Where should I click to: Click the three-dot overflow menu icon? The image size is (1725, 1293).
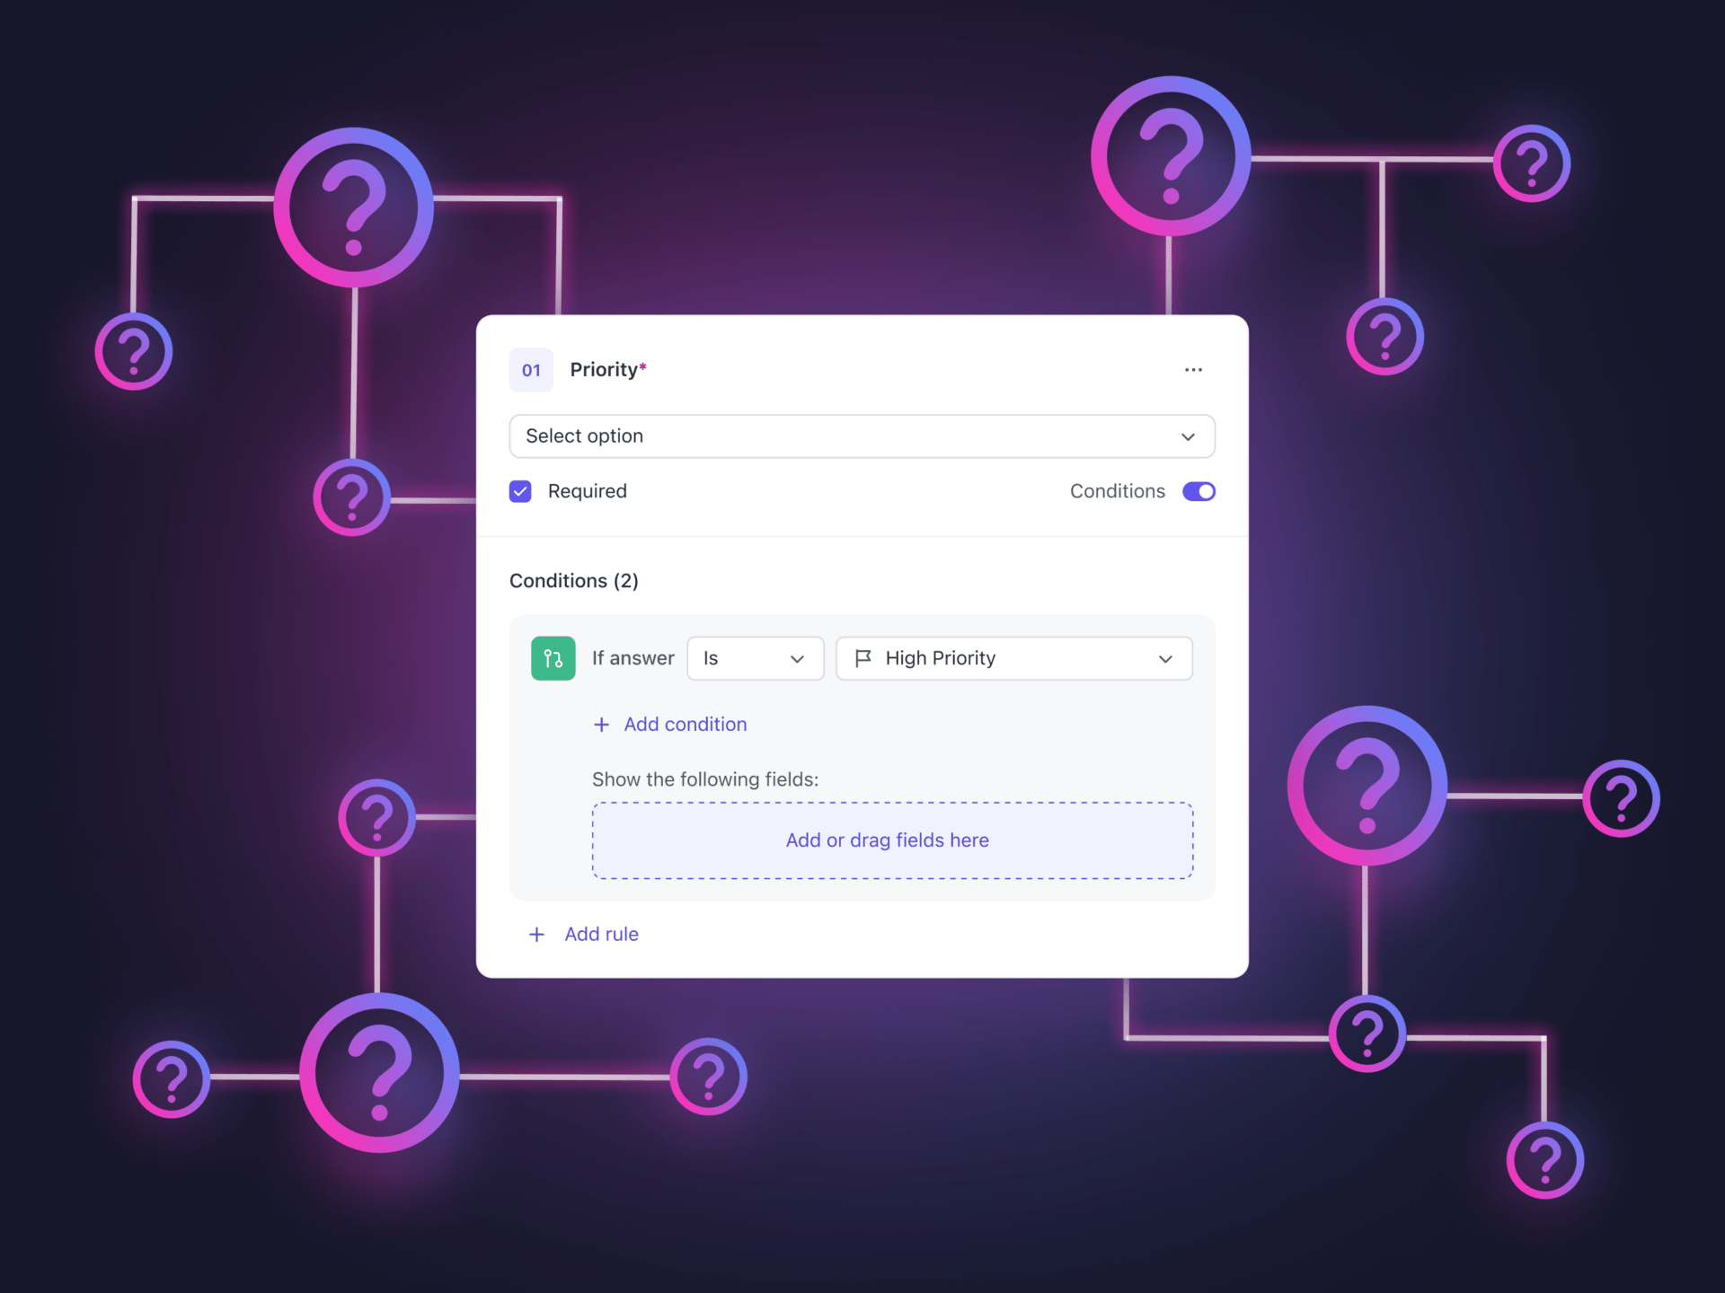(x=1194, y=368)
